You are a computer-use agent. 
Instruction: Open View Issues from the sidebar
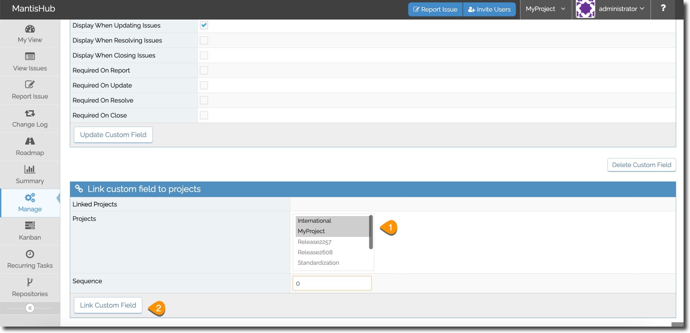[30, 62]
